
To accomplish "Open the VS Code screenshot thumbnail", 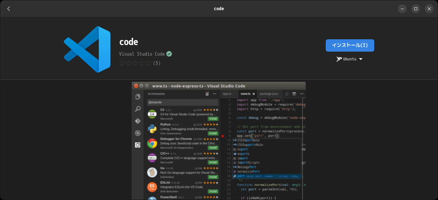I will 219,141.
